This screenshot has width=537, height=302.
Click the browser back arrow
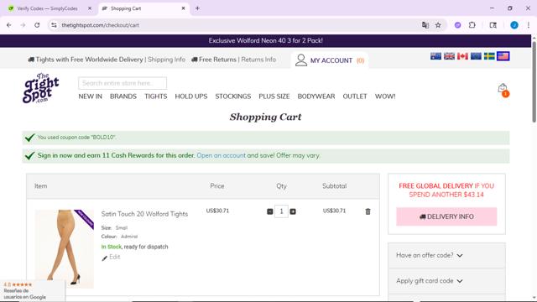click(x=9, y=25)
